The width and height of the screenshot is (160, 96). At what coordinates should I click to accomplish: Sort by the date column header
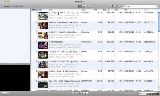click(133, 10)
